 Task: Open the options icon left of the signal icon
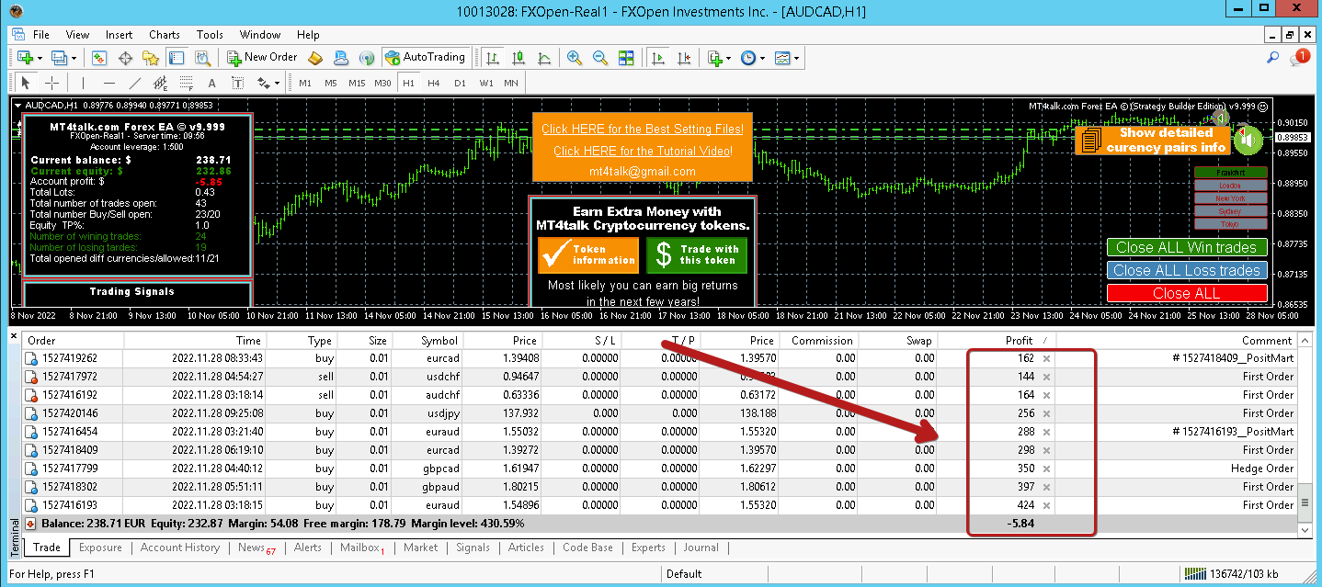tap(341, 58)
